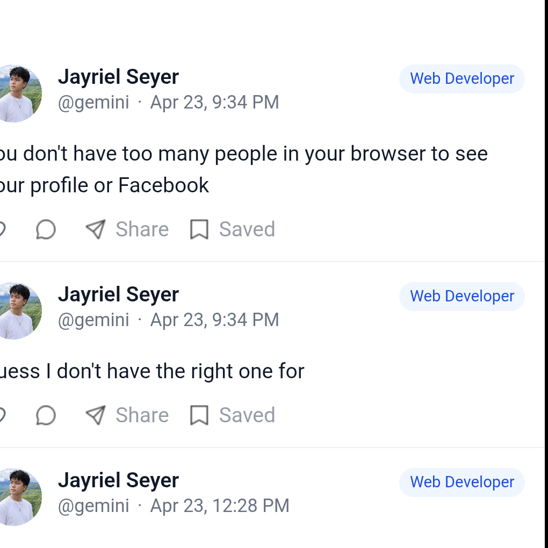548x548 pixels.
Task: Open avatar photo on the Facebook profile post
Action: coord(19,93)
